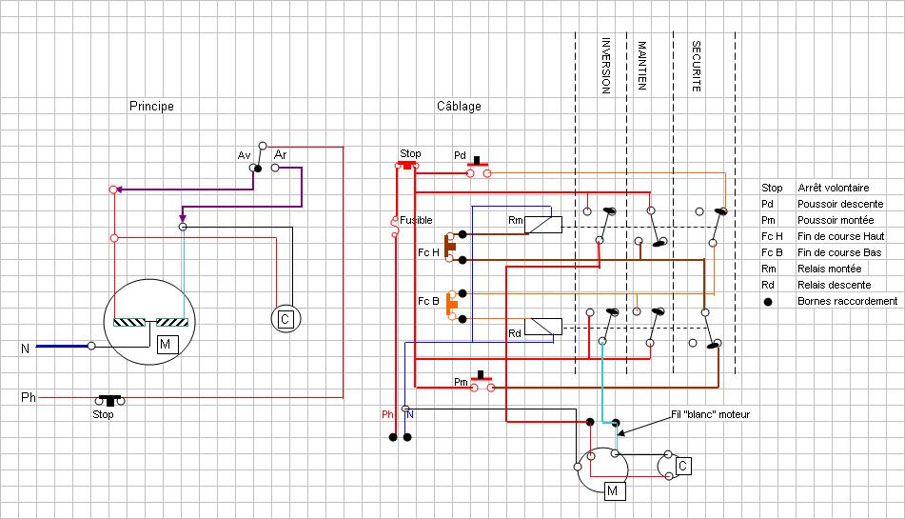Select the Fusible symbol on phase line
Screen dimensions: 905x519
point(395,227)
